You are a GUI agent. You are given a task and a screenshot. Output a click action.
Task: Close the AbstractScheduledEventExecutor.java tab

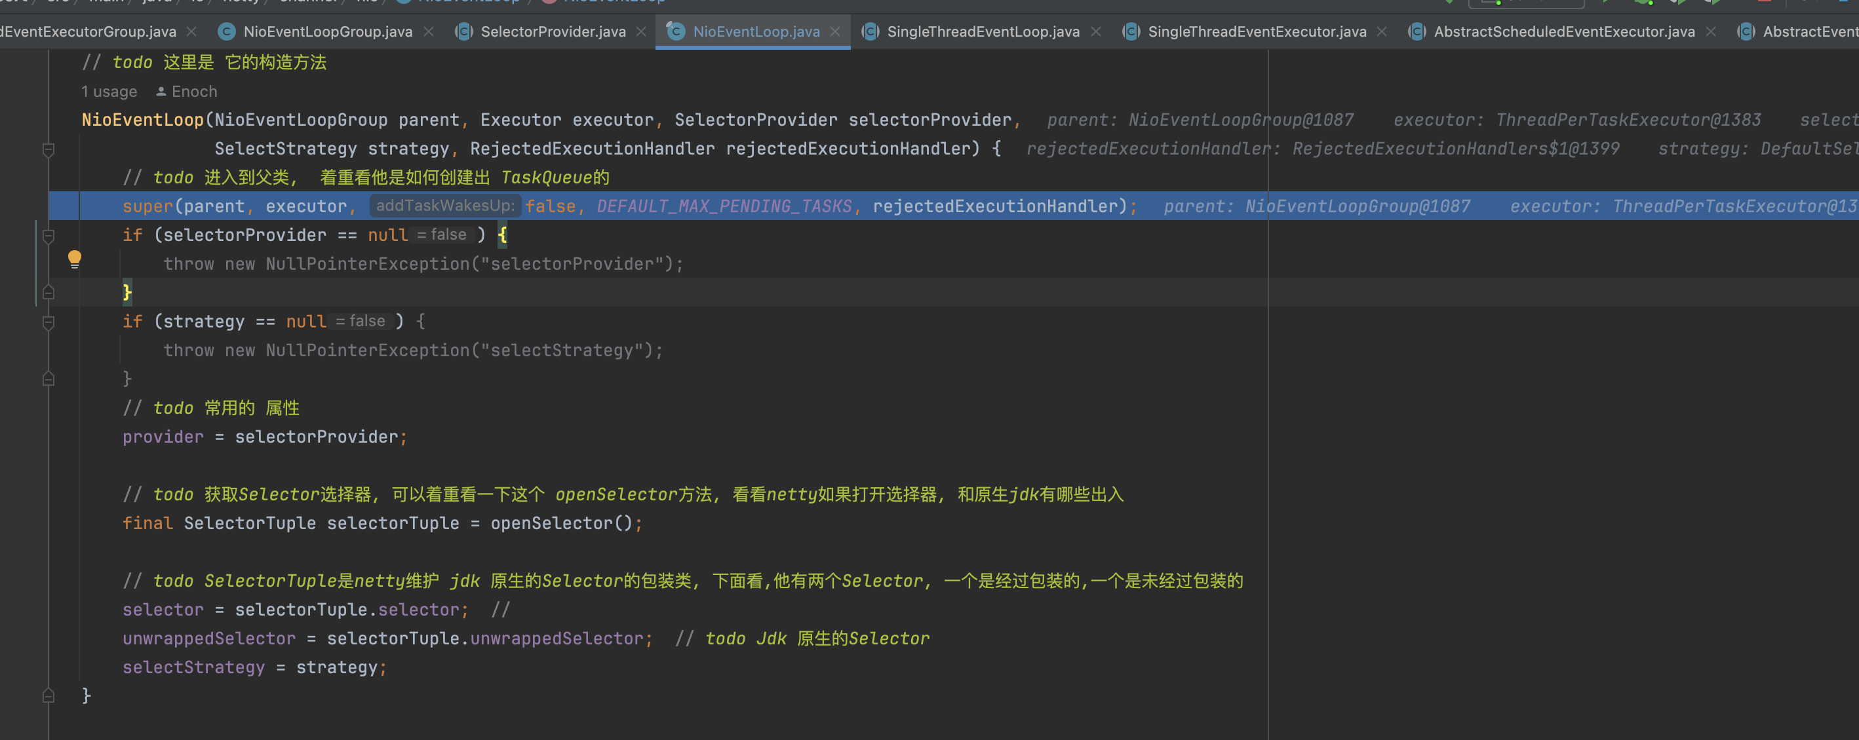pos(1710,31)
